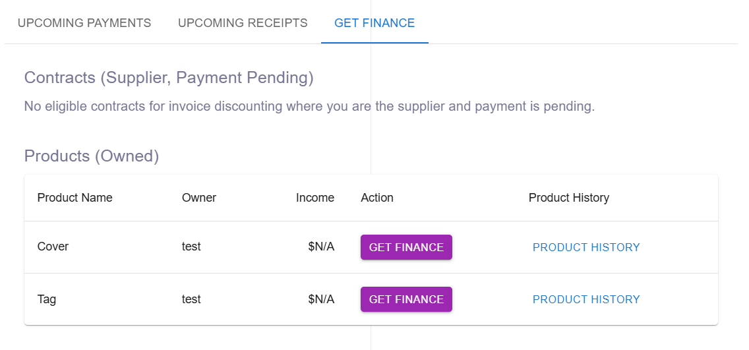This screenshot has height=350, width=749.
Task: Select the Get Finance tab
Action: coord(374,23)
